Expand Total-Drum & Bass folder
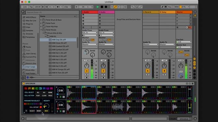This screenshot has height=122, width=218. (41, 20)
